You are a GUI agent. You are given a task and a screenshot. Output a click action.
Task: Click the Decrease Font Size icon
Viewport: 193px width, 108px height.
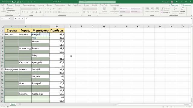[x=42, y=9]
